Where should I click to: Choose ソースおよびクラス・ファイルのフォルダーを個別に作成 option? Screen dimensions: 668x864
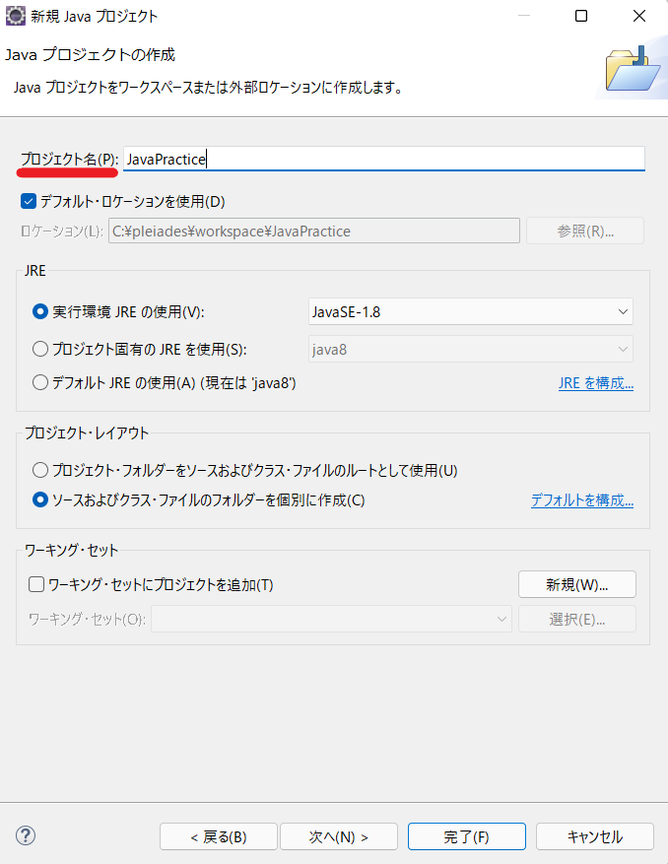pos(39,499)
